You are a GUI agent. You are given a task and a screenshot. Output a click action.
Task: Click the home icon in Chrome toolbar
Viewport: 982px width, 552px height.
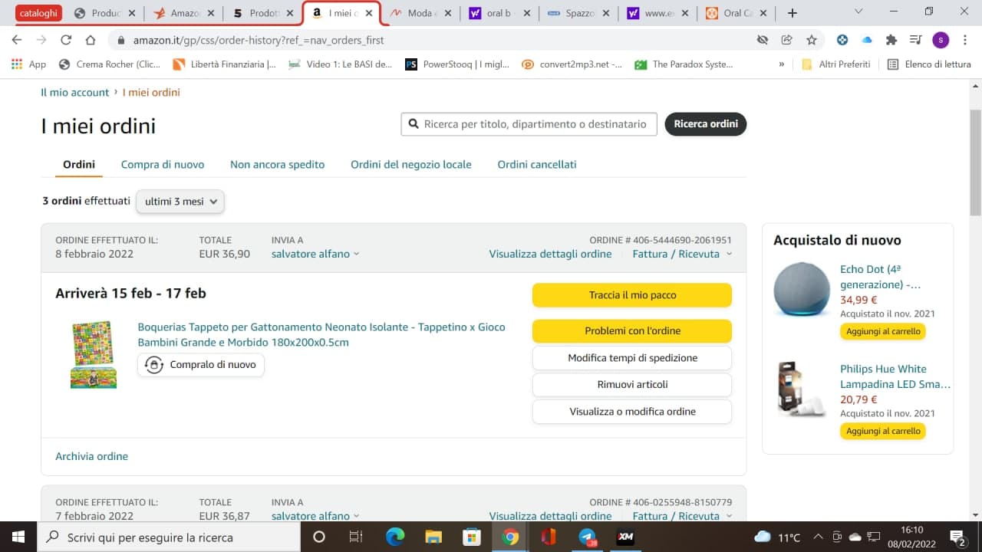point(91,40)
